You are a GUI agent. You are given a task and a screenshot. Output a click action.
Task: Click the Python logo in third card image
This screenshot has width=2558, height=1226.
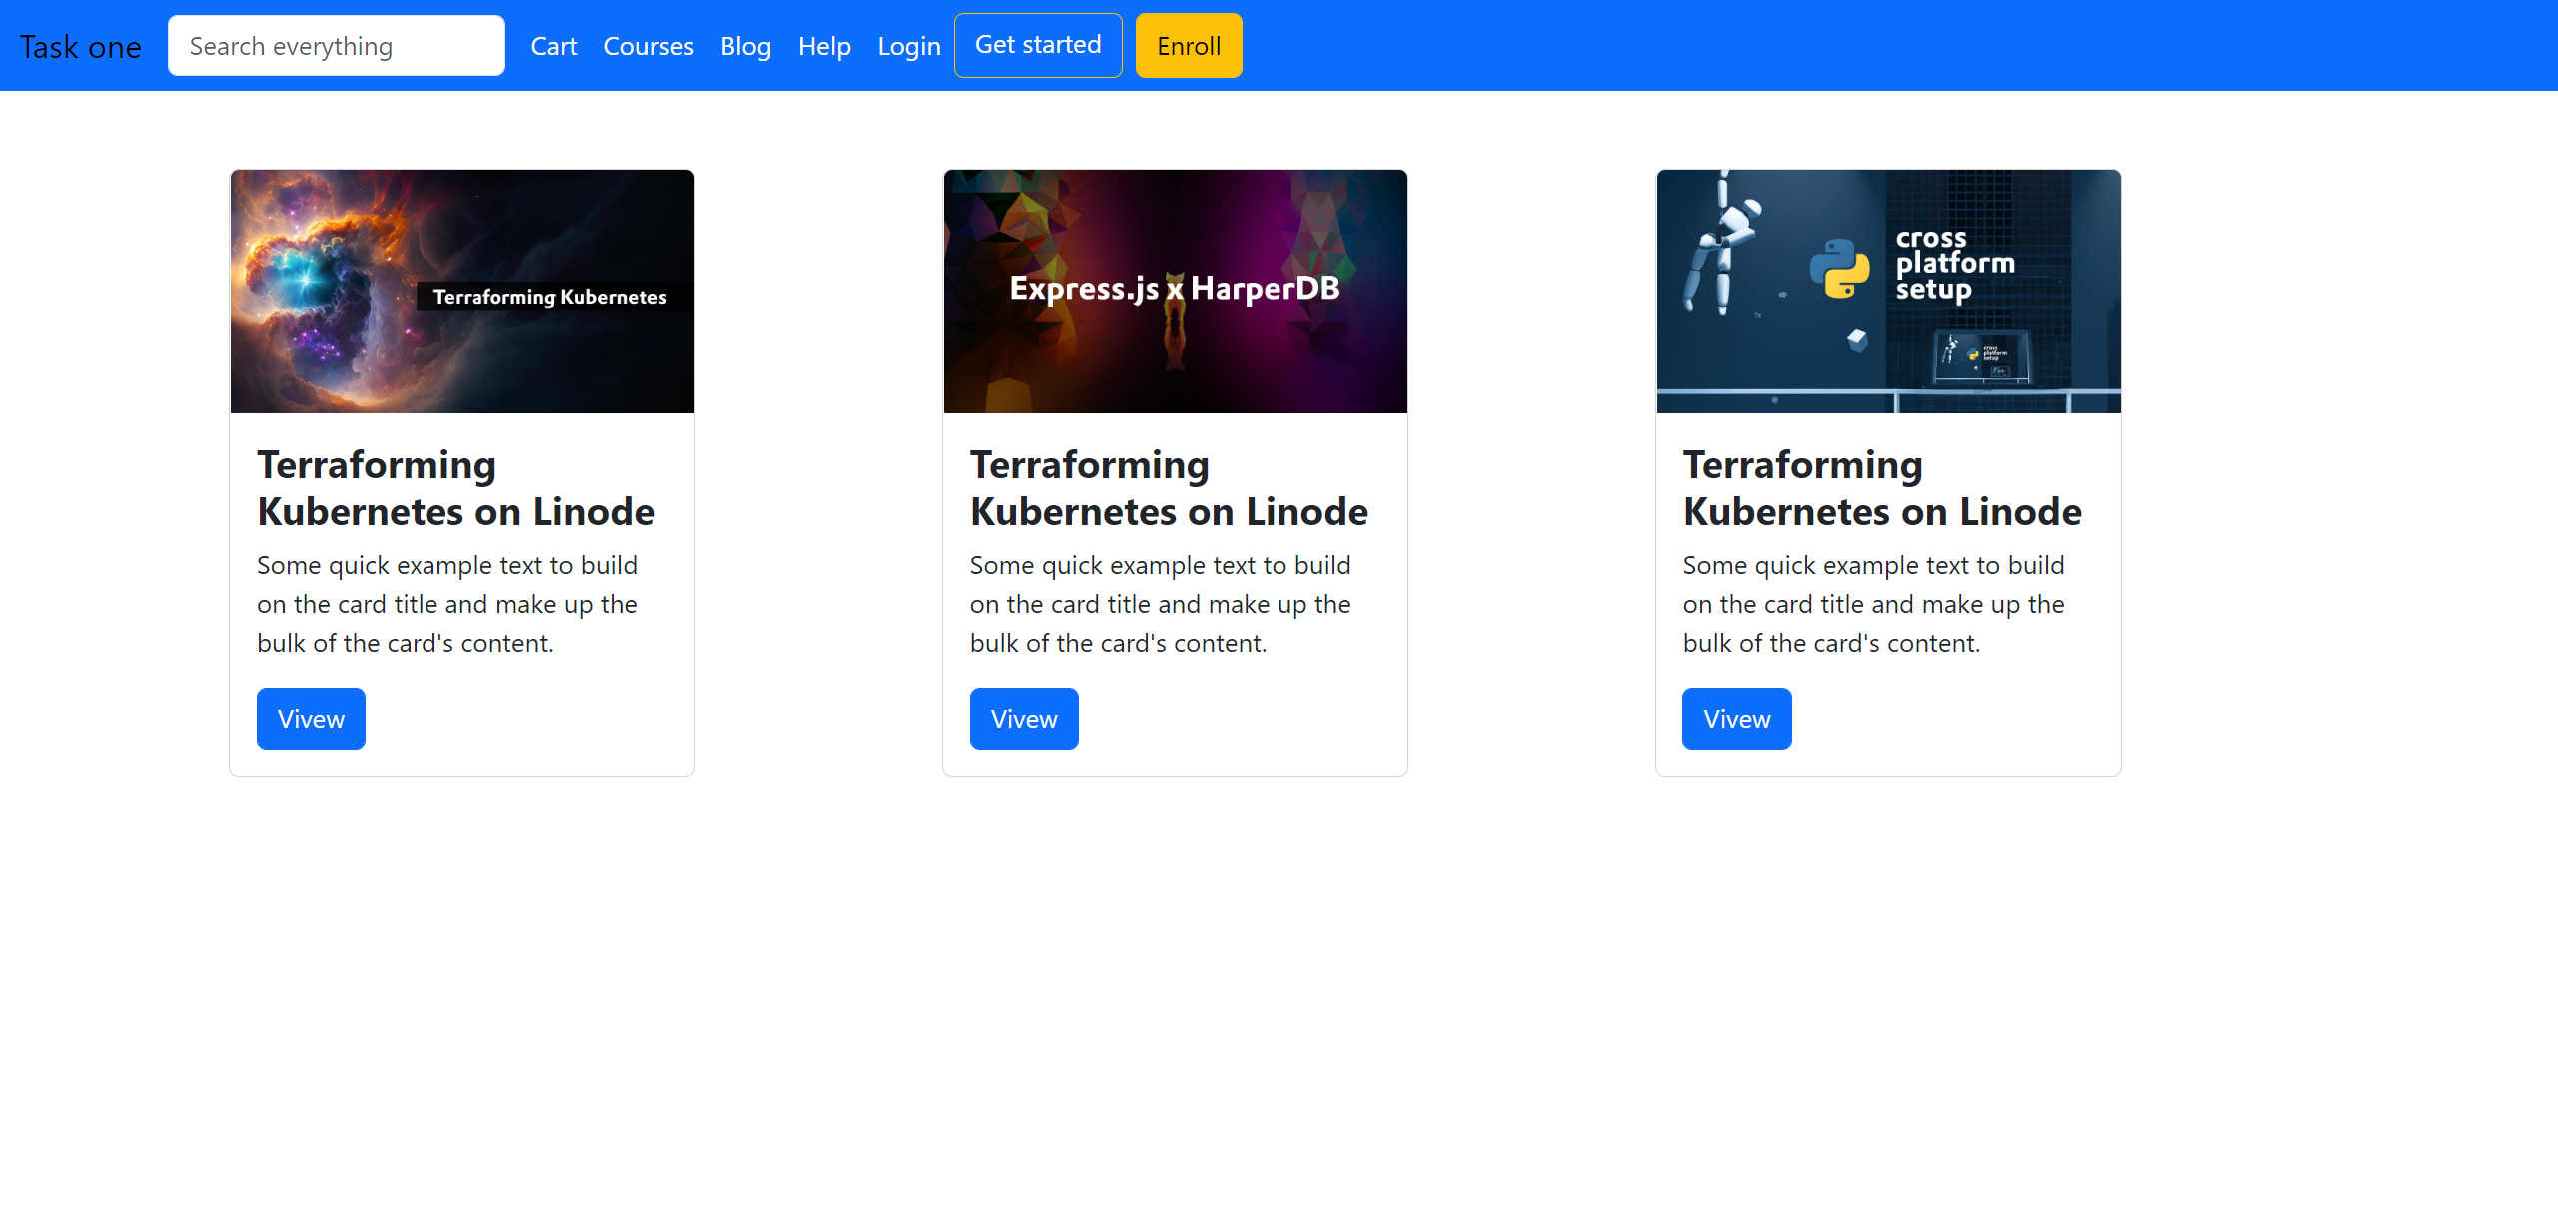tap(1839, 269)
